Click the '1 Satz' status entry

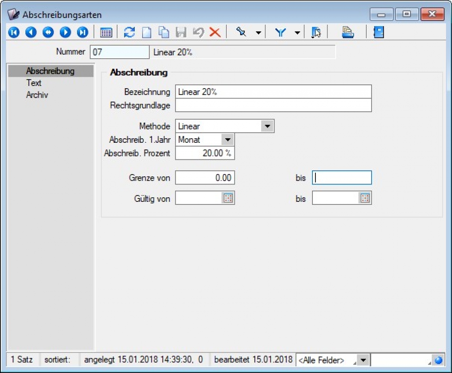22,359
